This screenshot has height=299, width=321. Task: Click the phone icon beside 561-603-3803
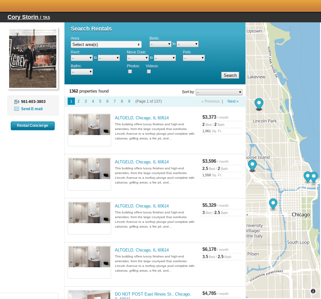pyautogui.click(x=16, y=102)
